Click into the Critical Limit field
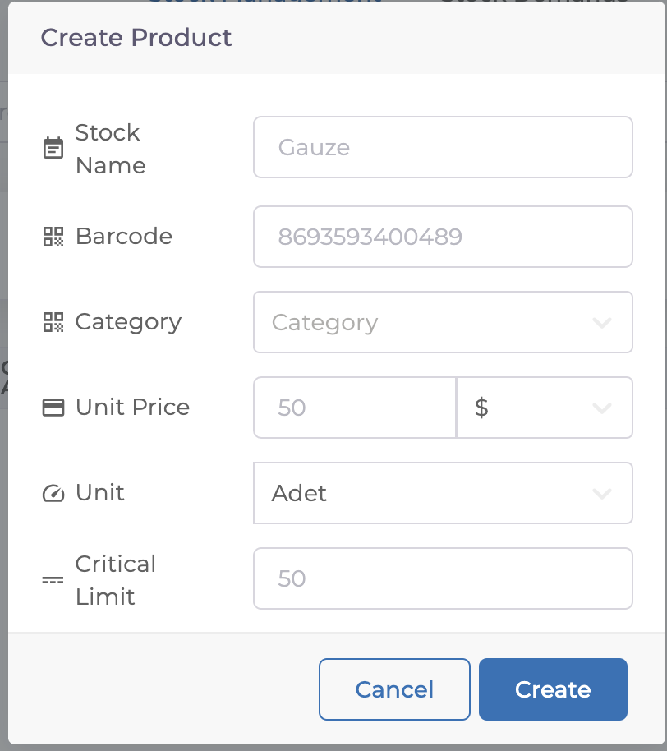 pos(443,578)
